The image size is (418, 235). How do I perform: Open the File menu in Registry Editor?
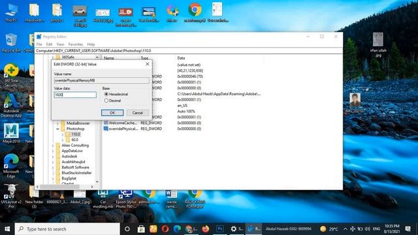click(x=39, y=44)
